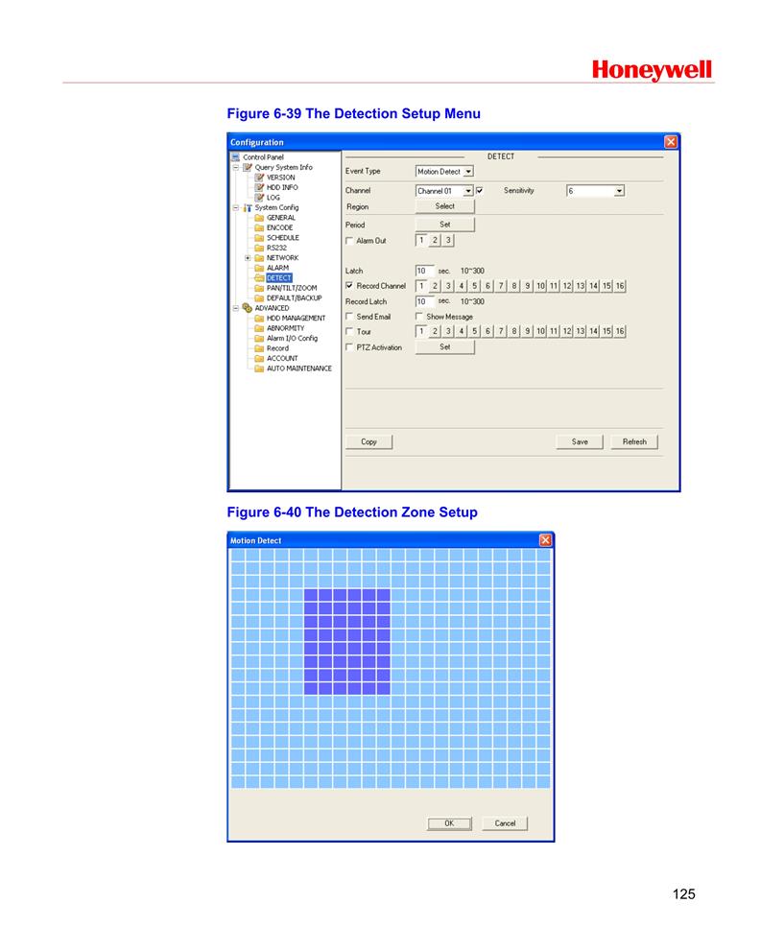Click the Copy button

368,441
